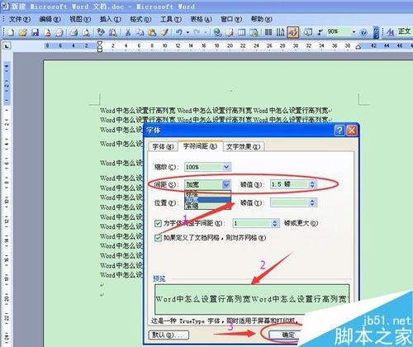Viewport: 413px width, 347px height.
Task: Click the Columns toolbar icon
Action: click(268, 32)
